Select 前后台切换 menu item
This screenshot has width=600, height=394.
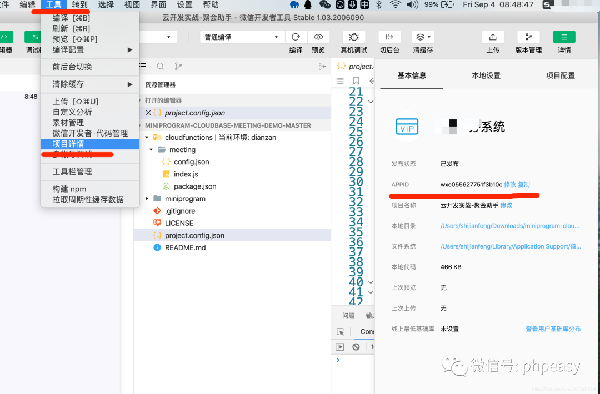click(90, 67)
